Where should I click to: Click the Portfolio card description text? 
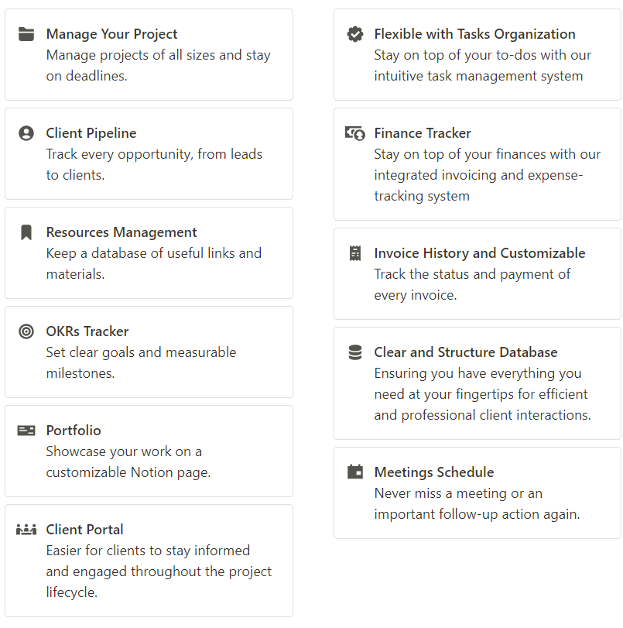128,462
